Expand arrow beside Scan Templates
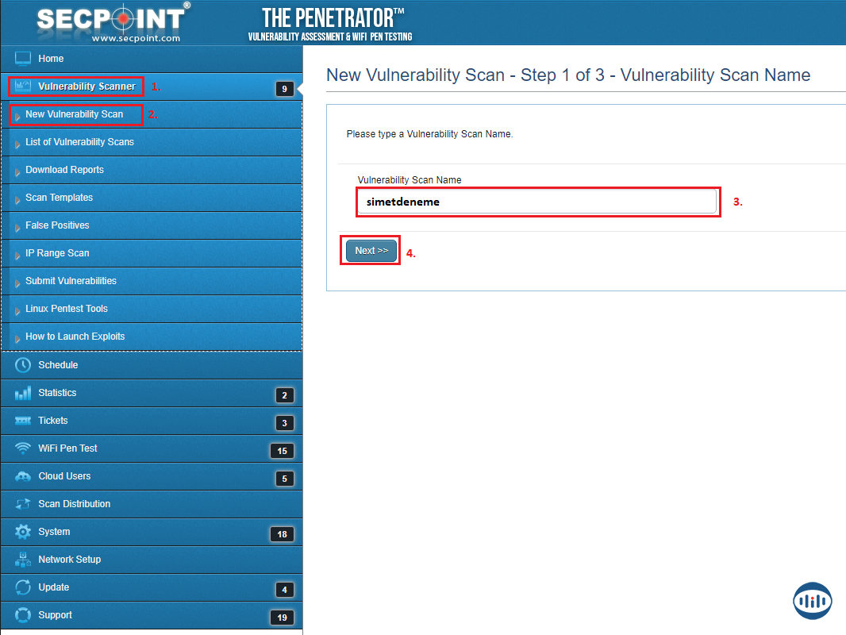 [x=17, y=199]
